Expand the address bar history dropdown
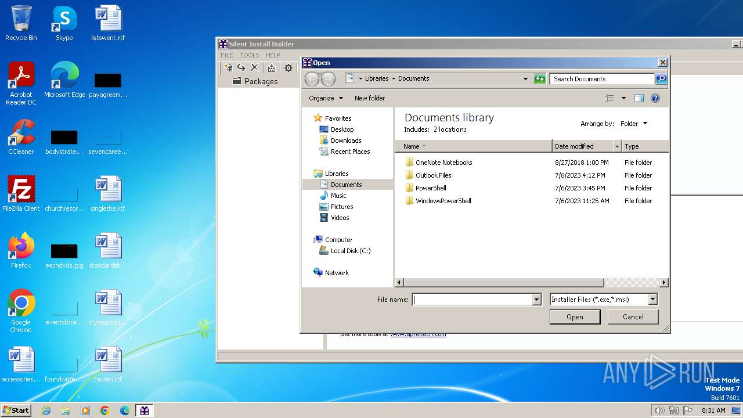The image size is (743, 418). [525, 79]
